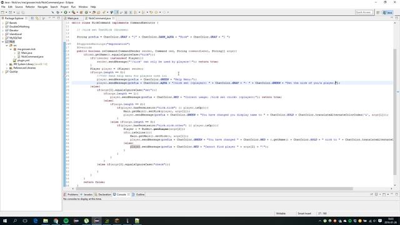The image size is (400, 225).
Task: Switch to the Declaration tab
Action: click(103, 194)
